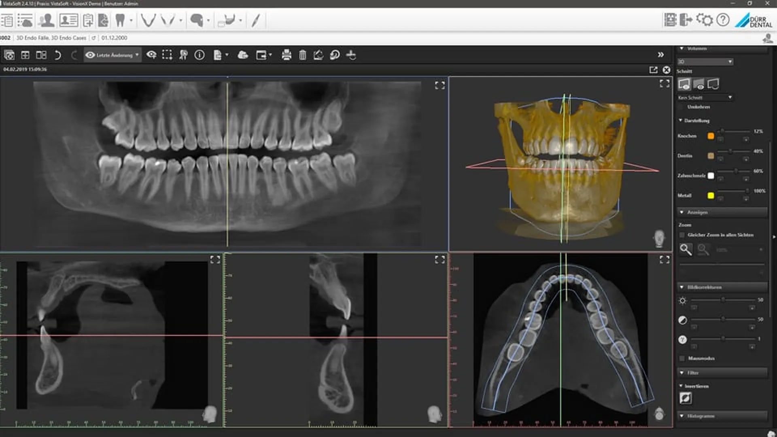Open the 3D Endo Fälle case tab
This screenshot has height=437, width=777.
(x=51, y=38)
